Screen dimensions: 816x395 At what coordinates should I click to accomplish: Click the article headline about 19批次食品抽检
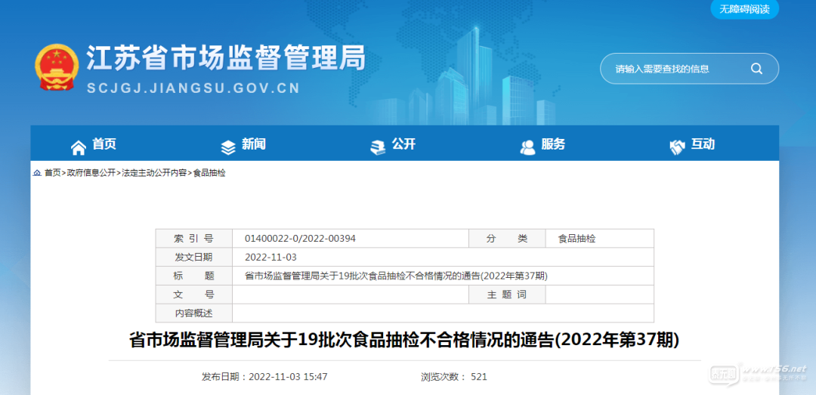(404, 340)
